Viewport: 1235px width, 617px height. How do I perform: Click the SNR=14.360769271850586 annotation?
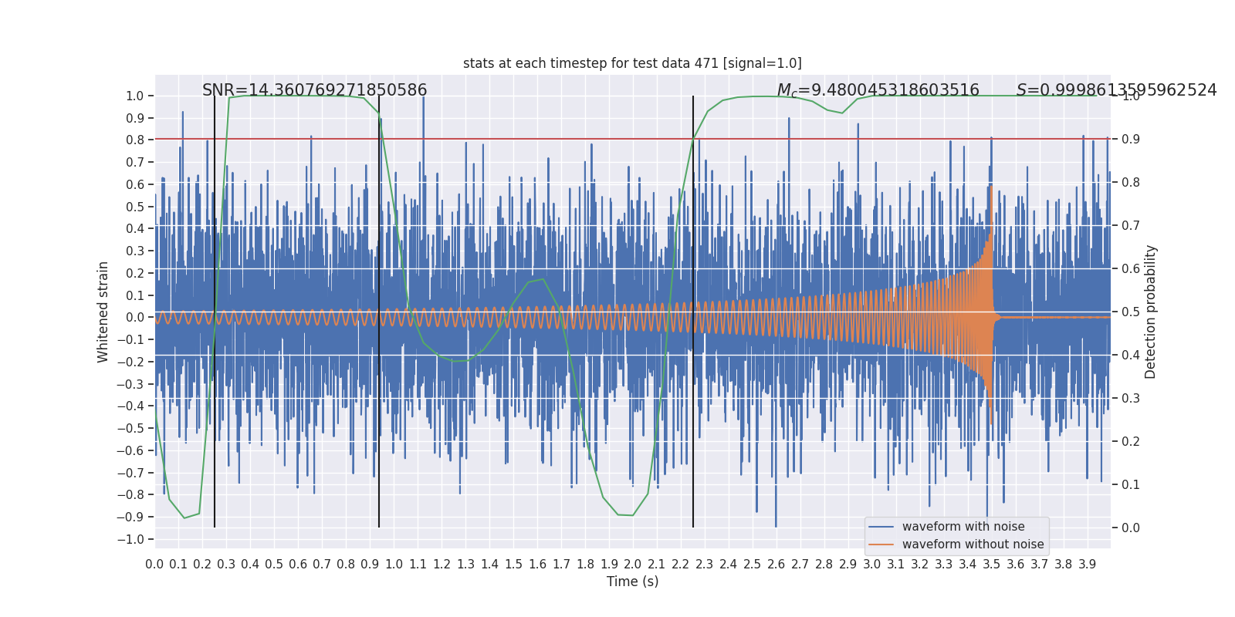point(315,90)
